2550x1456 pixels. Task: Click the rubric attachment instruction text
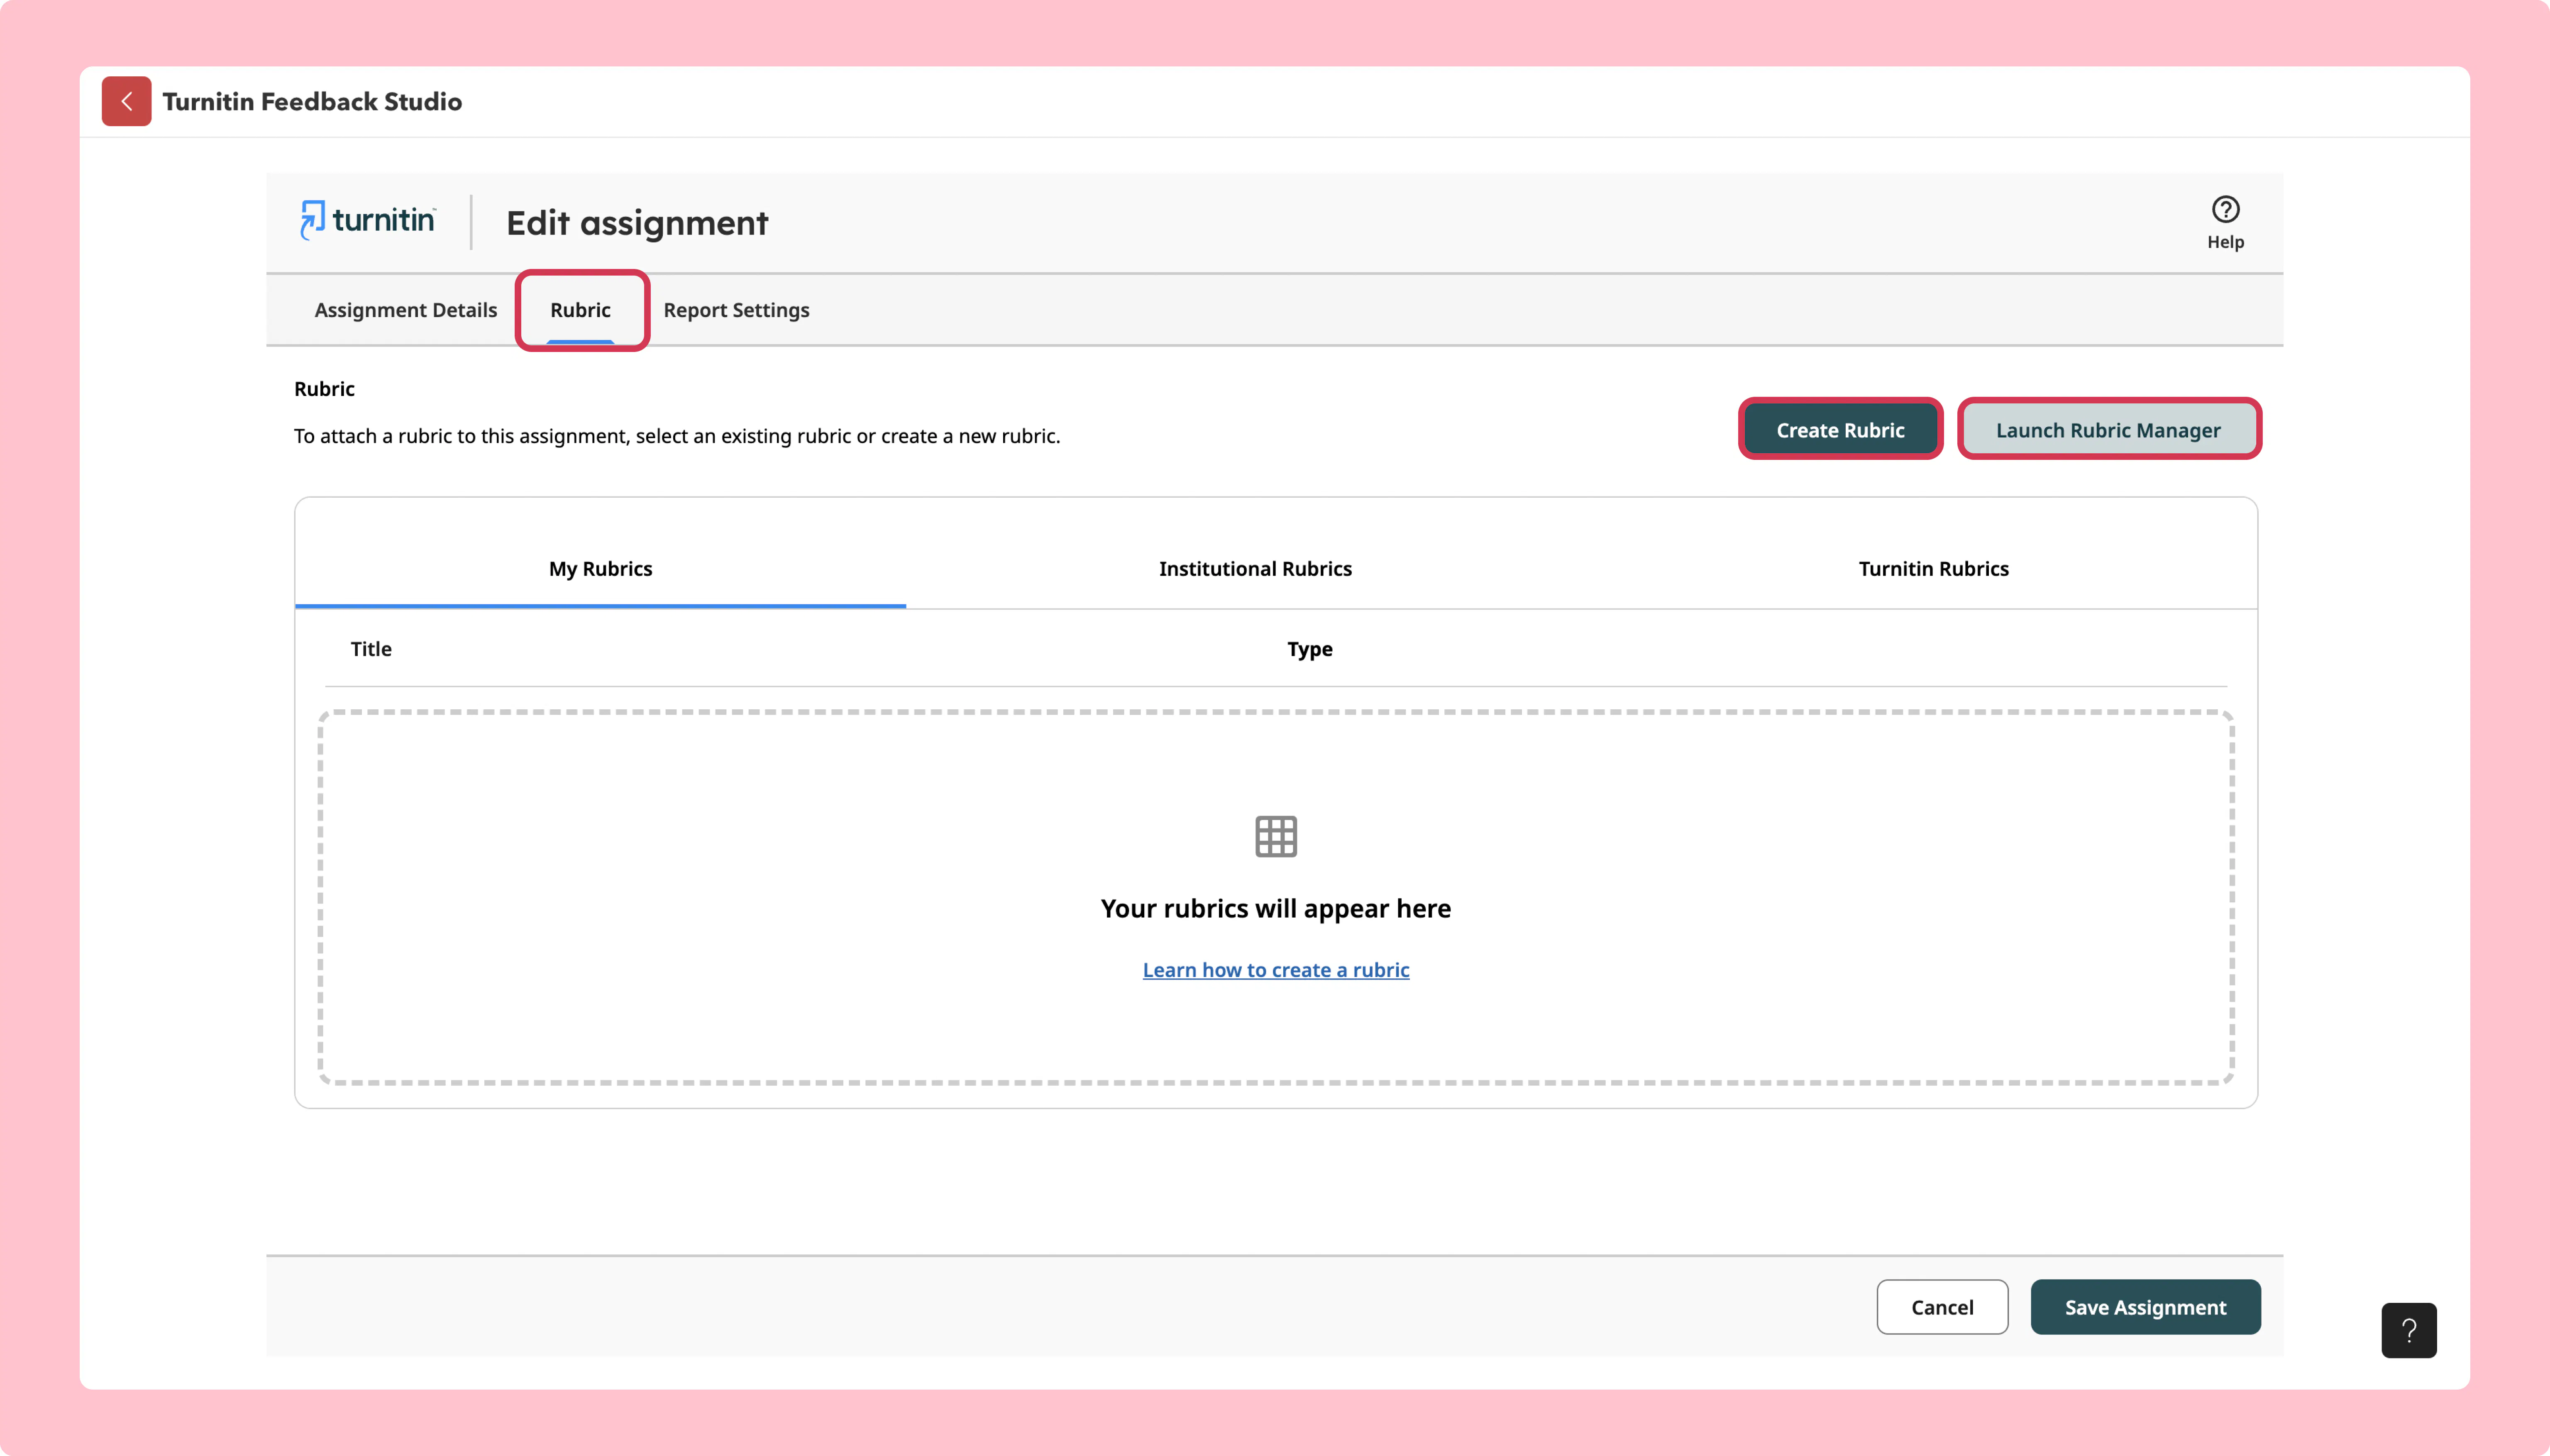(677, 436)
